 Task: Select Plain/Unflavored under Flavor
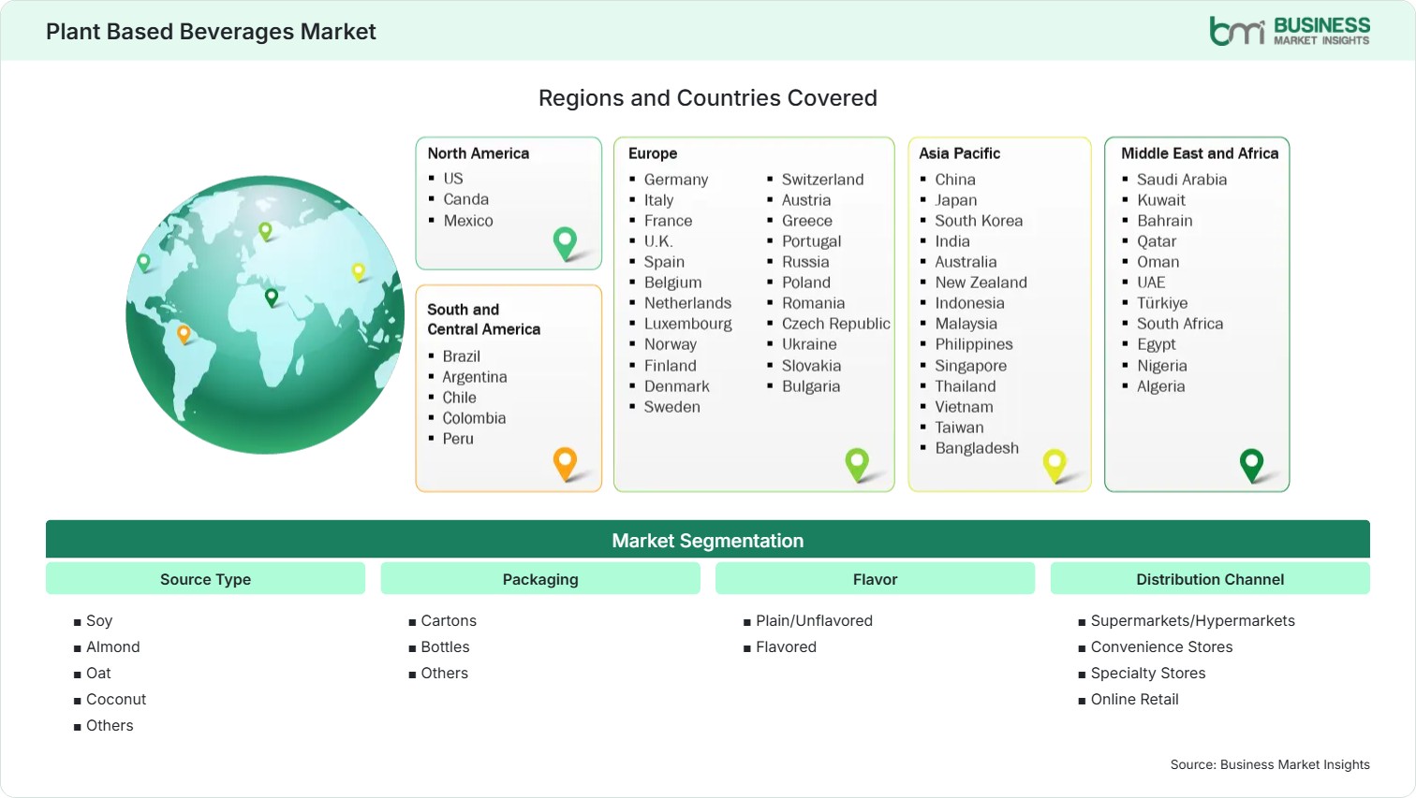tap(814, 621)
